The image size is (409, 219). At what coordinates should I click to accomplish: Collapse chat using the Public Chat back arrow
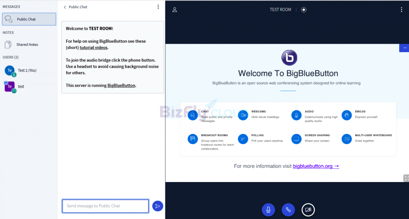65,7
